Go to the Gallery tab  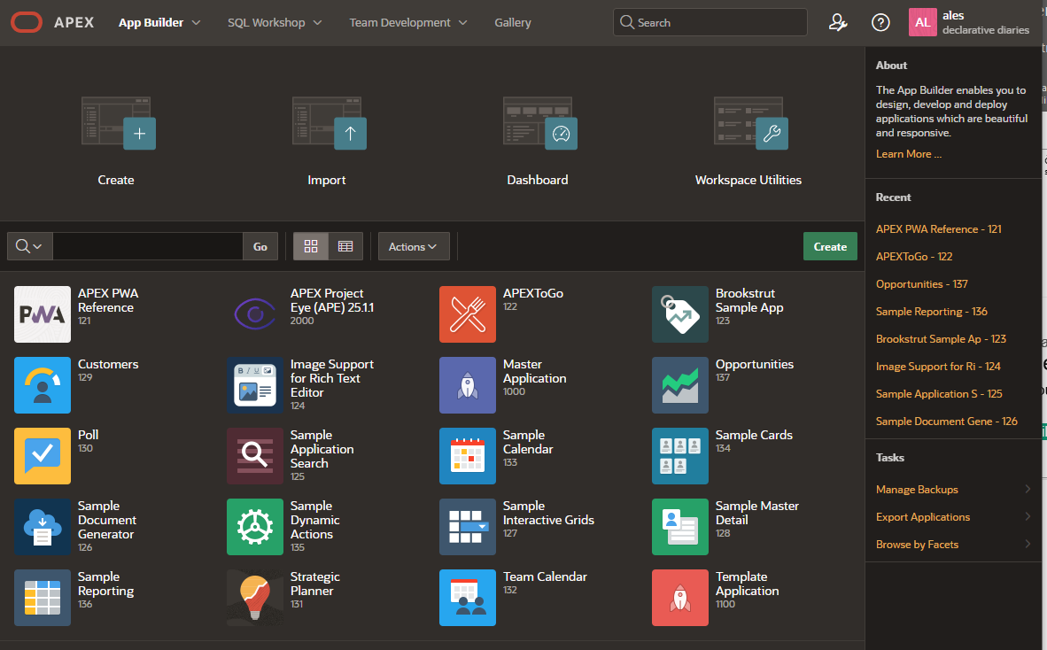click(x=513, y=23)
